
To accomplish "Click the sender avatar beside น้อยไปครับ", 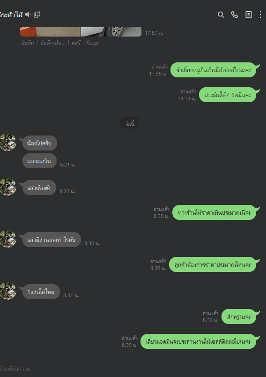I will click(x=7, y=142).
